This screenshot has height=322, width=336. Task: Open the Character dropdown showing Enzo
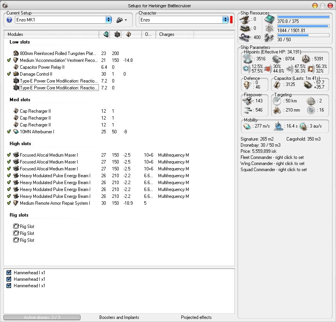pyautogui.click(x=184, y=20)
